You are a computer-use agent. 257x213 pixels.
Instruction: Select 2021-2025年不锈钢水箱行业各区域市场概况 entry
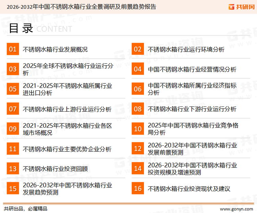click(x=68, y=129)
